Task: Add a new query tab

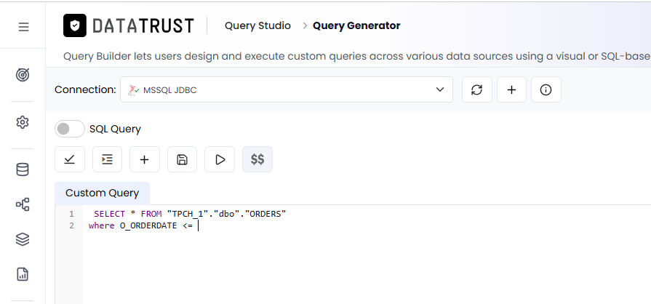Action: tap(145, 159)
